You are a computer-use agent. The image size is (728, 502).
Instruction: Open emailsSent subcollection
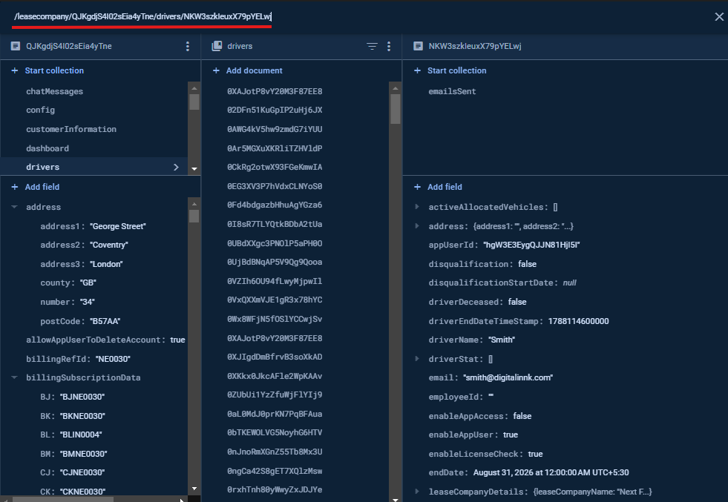[452, 91]
